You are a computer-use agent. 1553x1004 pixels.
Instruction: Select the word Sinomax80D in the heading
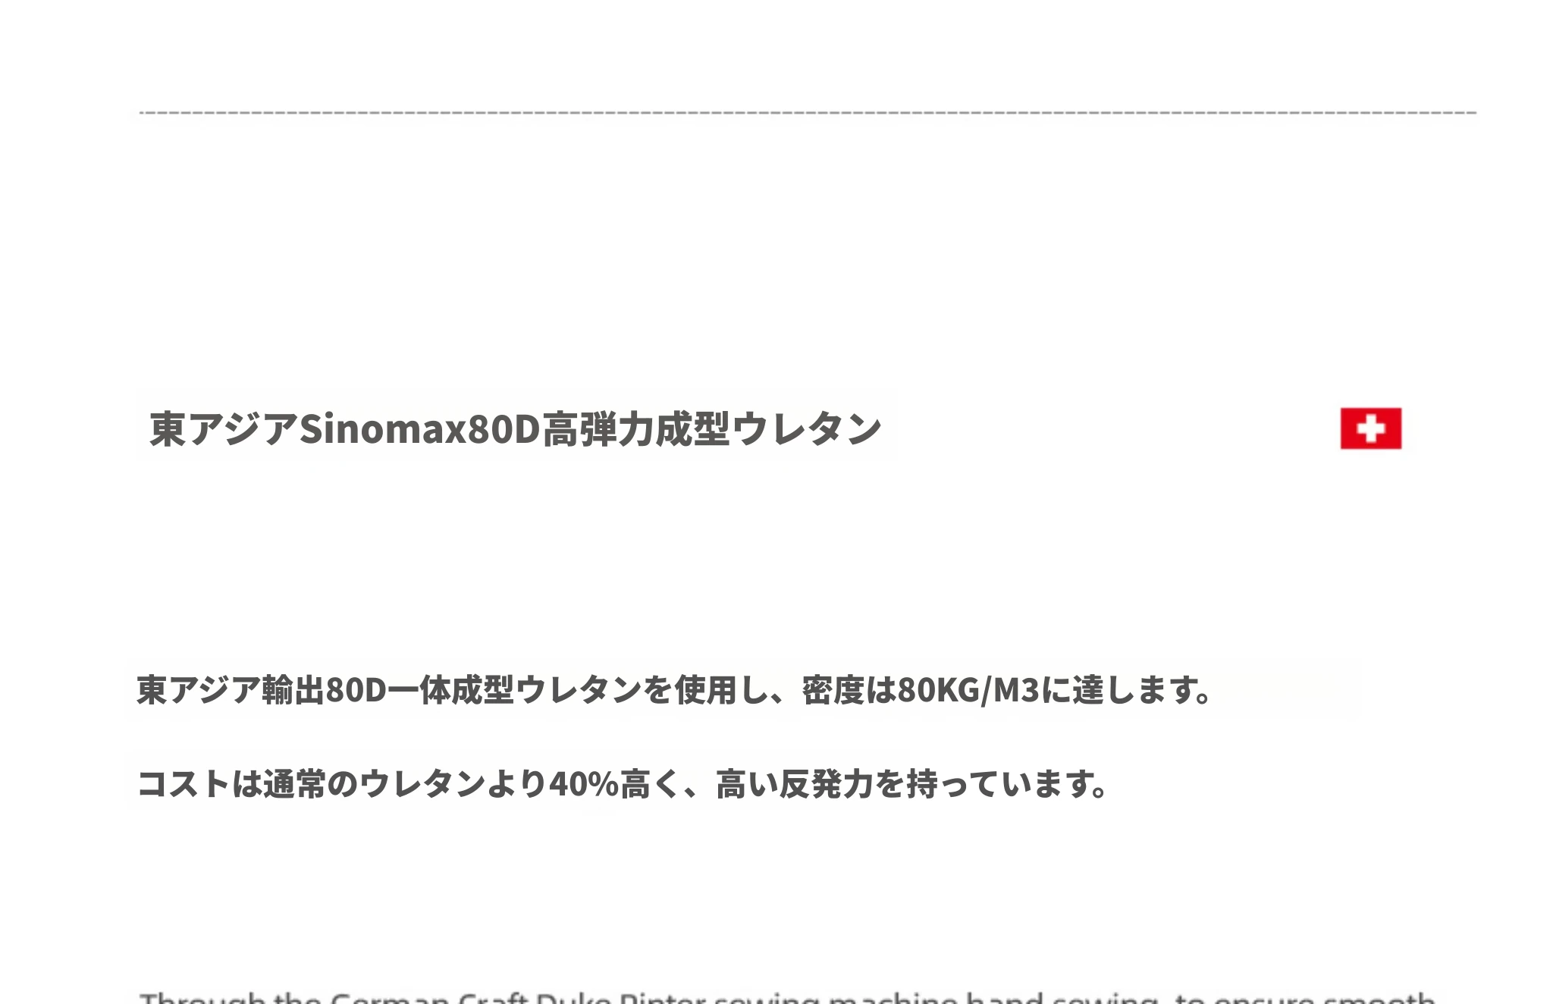click(419, 429)
